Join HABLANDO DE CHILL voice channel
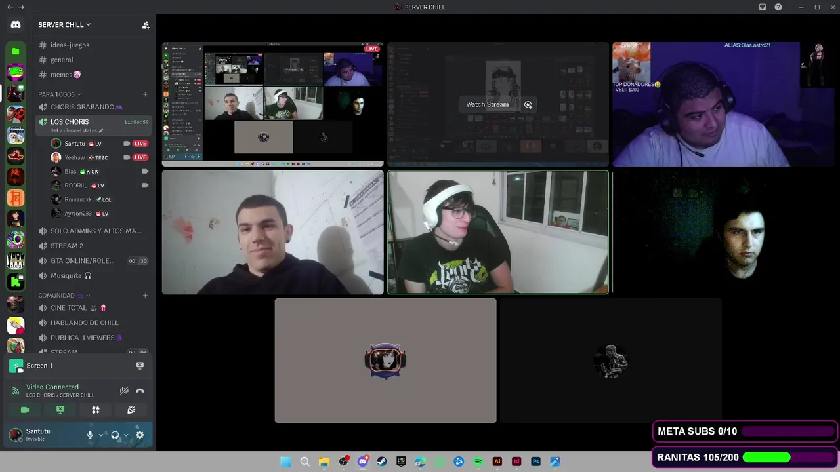The image size is (840, 472). [x=94, y=323]
